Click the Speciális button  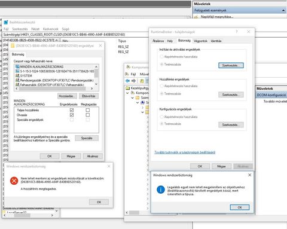[87, 138]
